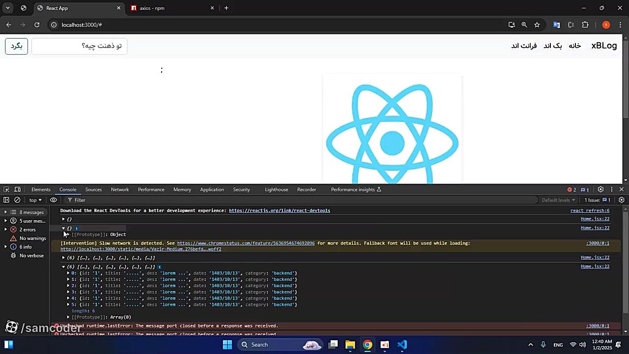The image size is (629, 354).
Task: Click the console Filter input
Action: tap(301, 200)
